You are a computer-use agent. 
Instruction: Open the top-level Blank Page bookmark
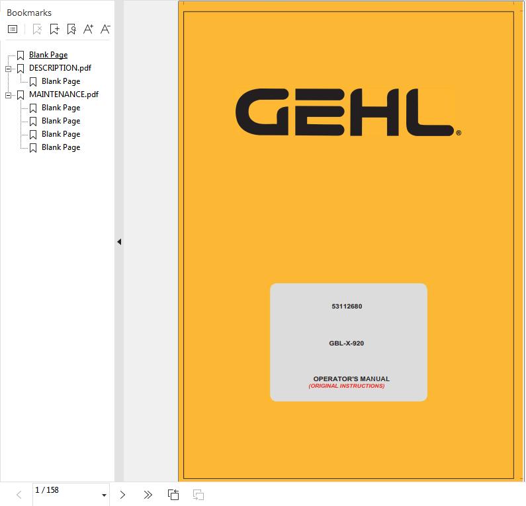48,55
